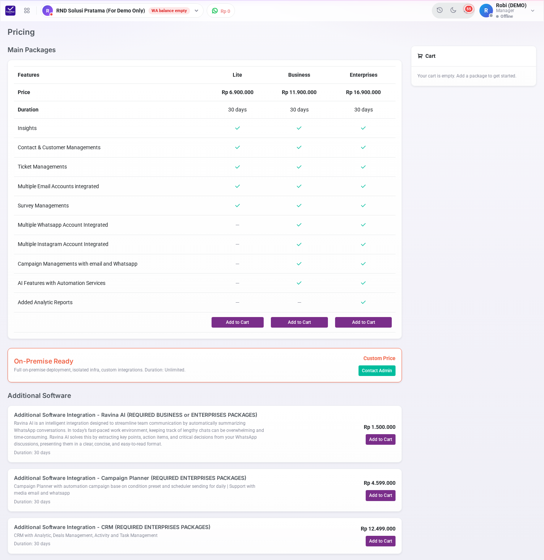Click the Lite checkmark in Insights row
Screen dimensions: 544x560
[238, 128]
